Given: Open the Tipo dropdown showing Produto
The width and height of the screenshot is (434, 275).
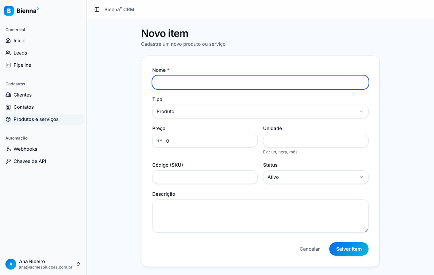Looking at the screenshot, I should 260,111.
